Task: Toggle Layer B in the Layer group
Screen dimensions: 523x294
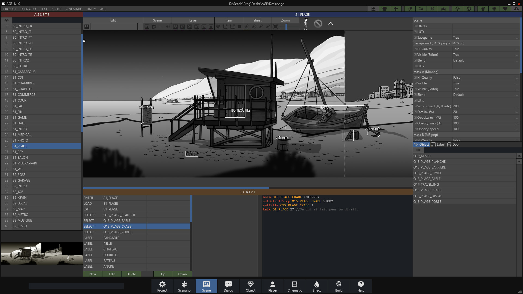Action: tap(182, 27)
